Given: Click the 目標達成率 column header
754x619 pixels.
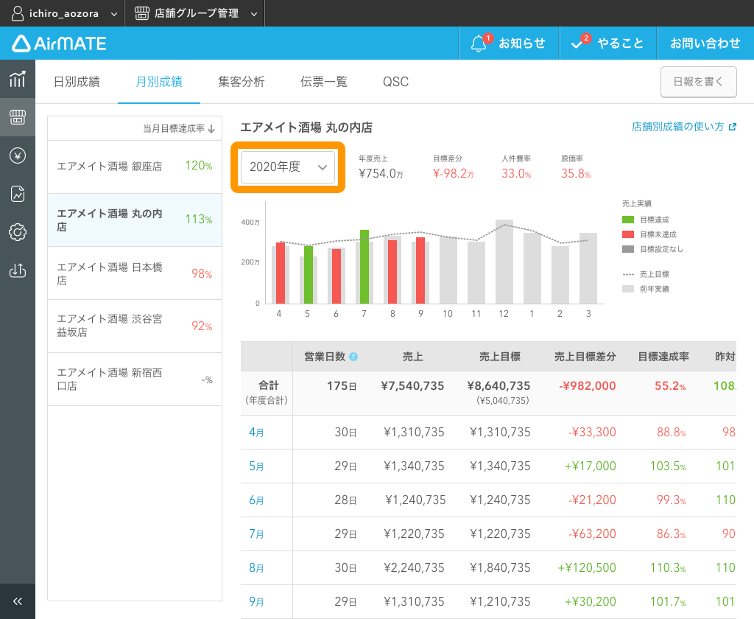Looking at the screenshot, I should click(663, 357).
